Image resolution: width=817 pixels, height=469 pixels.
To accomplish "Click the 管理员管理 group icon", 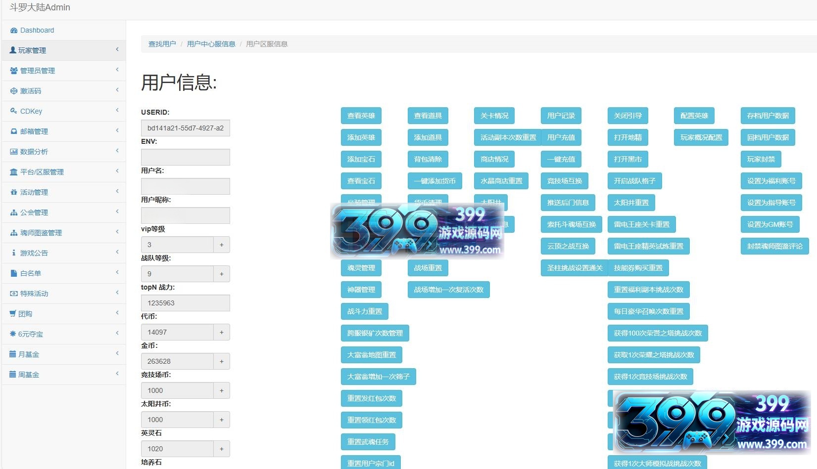I will 14,71.
